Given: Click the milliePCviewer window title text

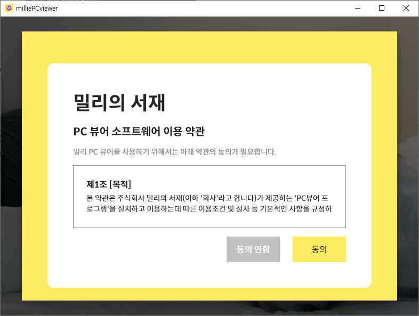Looking at the screenshot, I should click(x=37, y=9).
